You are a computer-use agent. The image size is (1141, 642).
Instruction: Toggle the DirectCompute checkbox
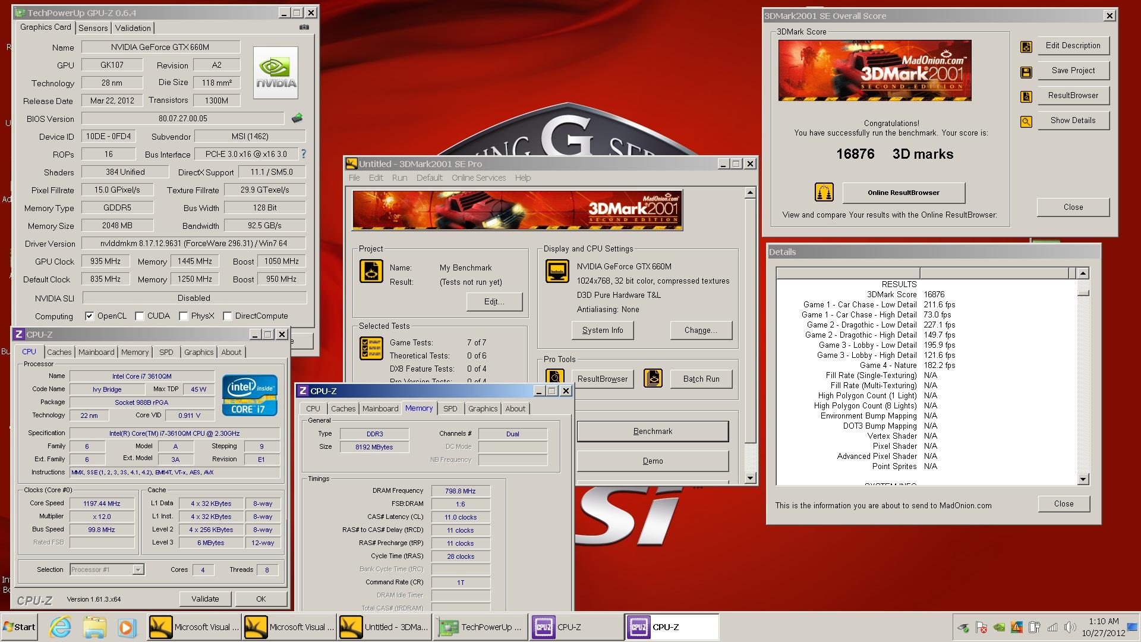click(x=227, y=316)
